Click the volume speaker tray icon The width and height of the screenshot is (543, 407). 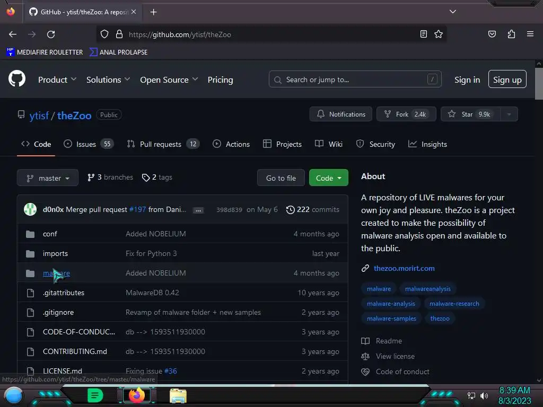pos(484,395)
